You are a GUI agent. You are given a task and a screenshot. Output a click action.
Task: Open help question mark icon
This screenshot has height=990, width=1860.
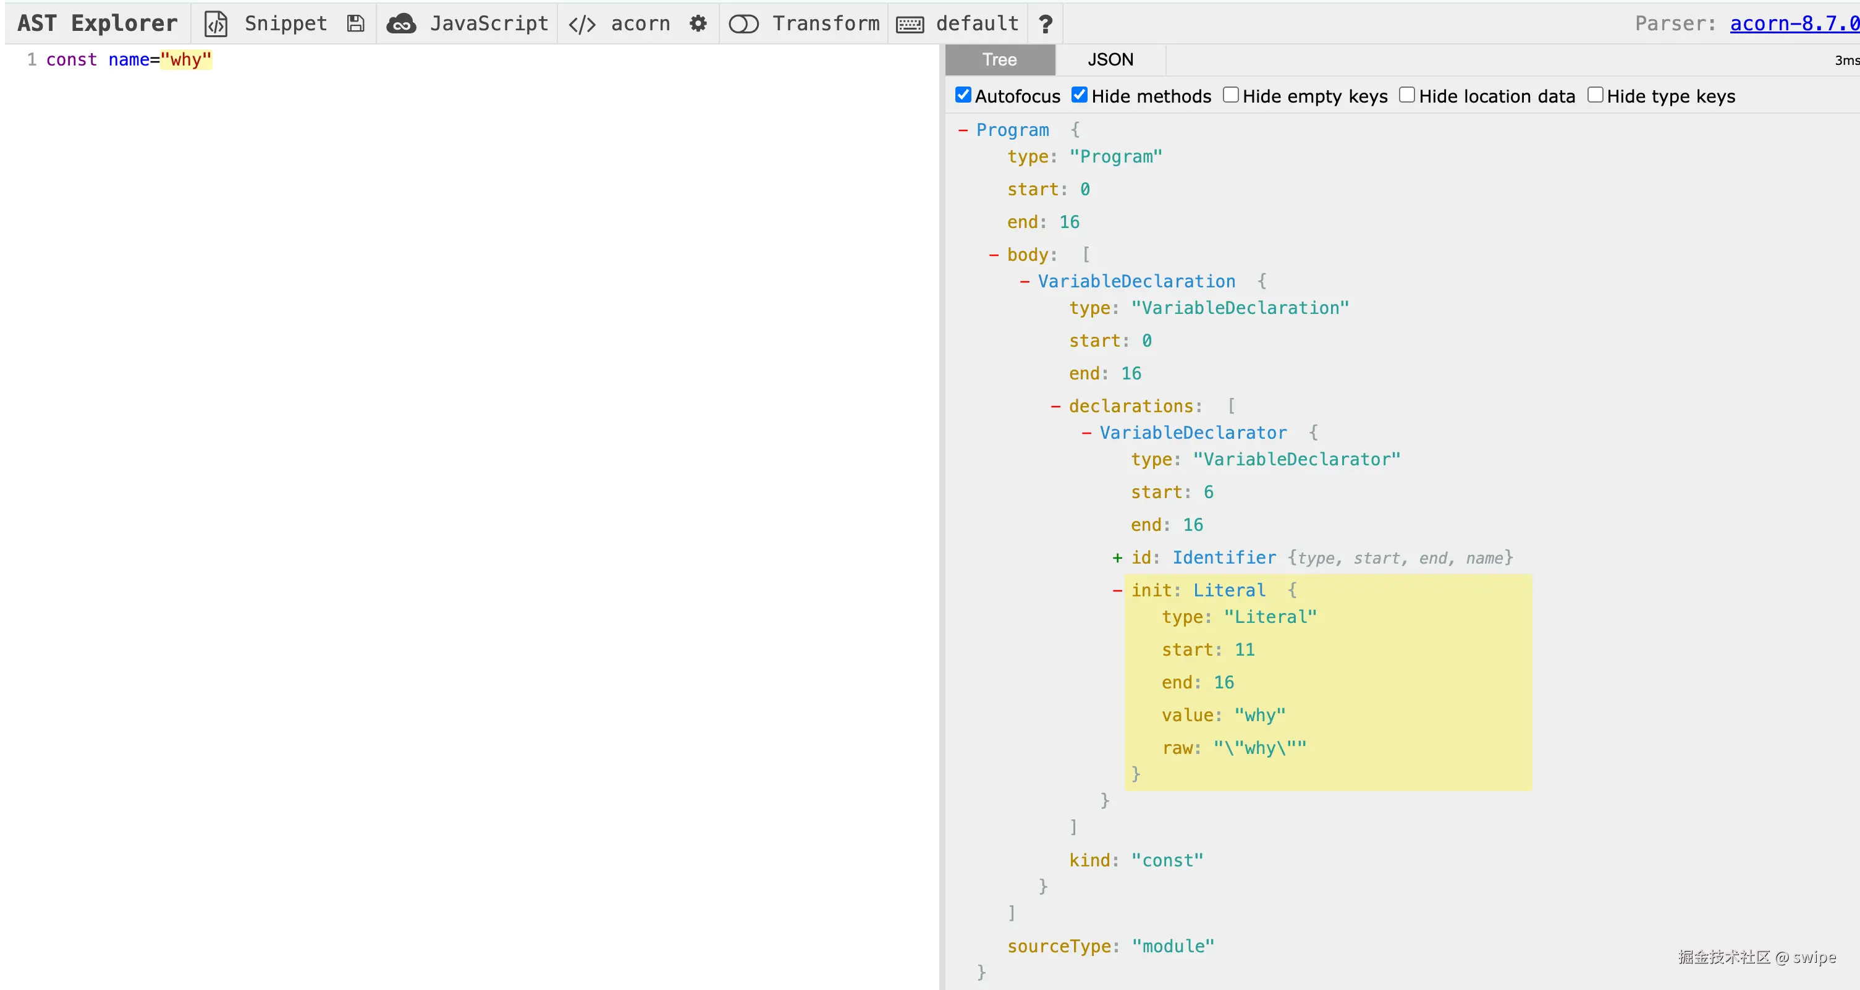1045,24
